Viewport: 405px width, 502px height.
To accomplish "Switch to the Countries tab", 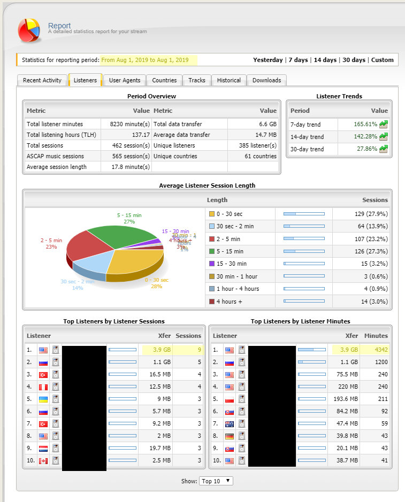I will coord(164,80).
